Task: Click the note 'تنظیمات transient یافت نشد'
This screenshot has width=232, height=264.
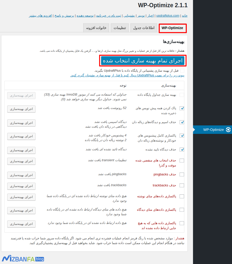Action: coord(107,160)
